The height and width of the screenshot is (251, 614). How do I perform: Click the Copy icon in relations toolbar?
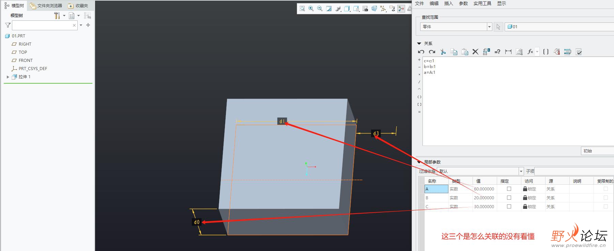pos(454,52)
